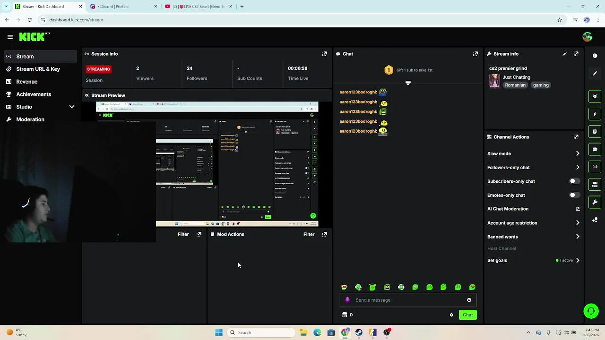Reload the page in browser toolbar
This screenshot has width=605, height=340.
(x=29, y=20)
